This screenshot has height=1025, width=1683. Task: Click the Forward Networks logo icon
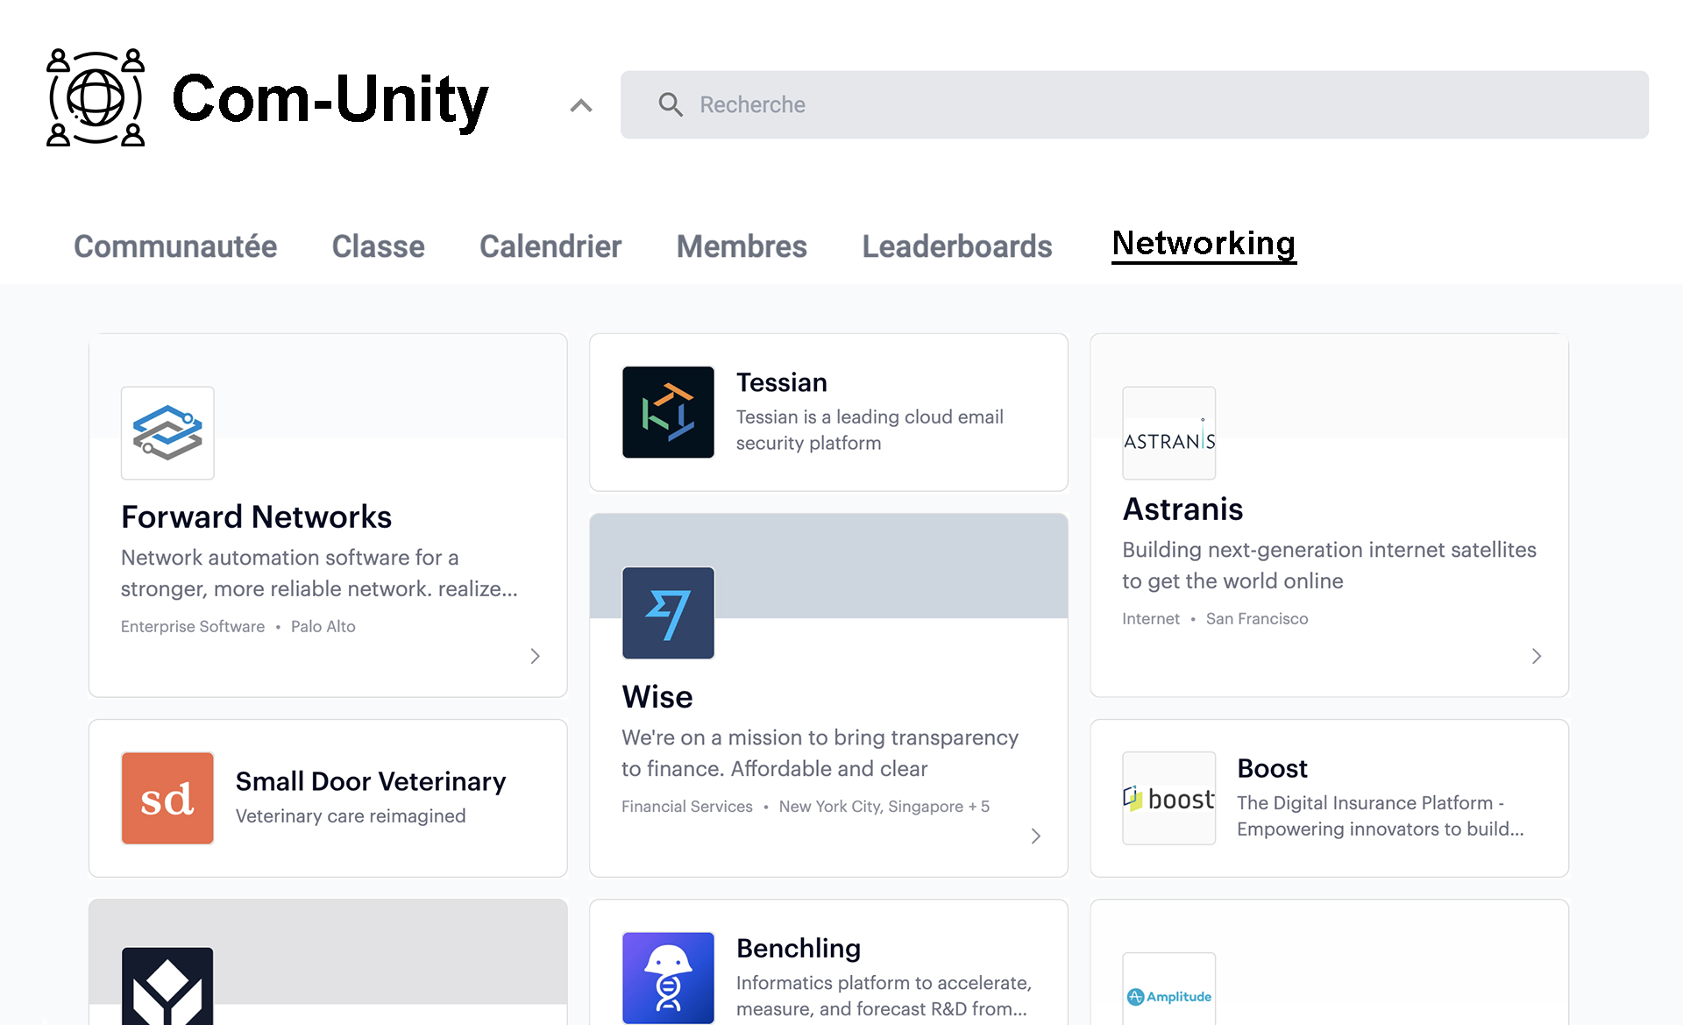click(167, 433)
